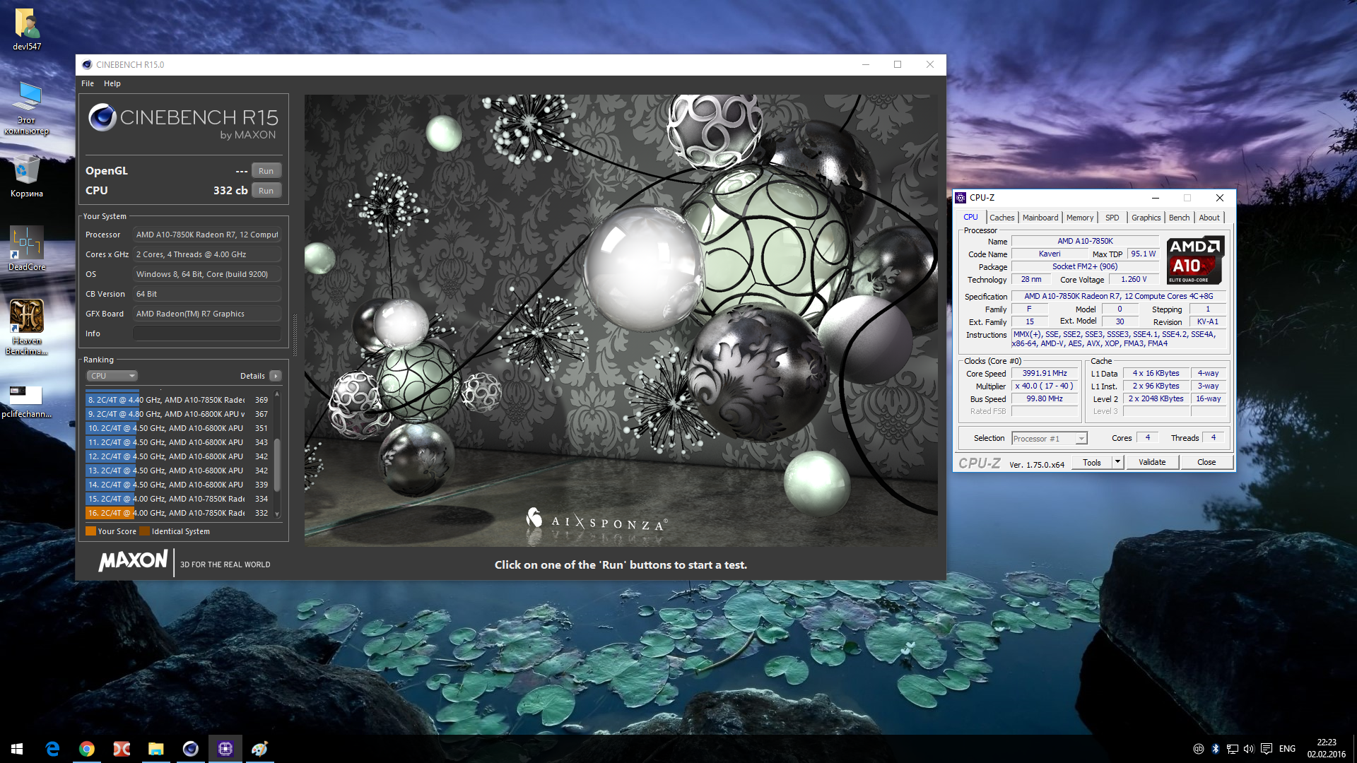Screen dimensions: 1357x763
Task: Open the Tools dropdown arrow in CPU-Z
Action: [x=1117, y=462]
